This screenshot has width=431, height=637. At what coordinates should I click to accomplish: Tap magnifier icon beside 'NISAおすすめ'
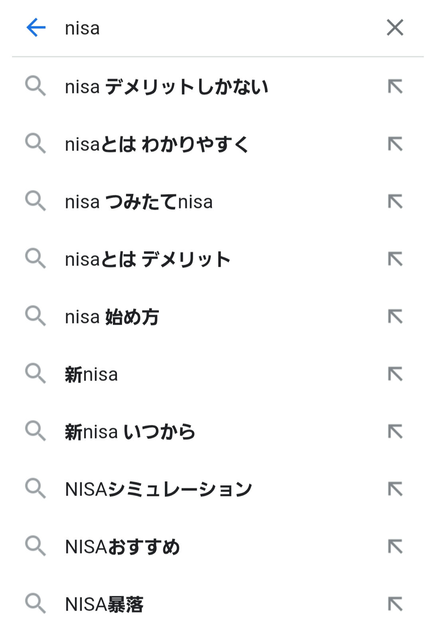pyautogui.click(x=36, y=546)
